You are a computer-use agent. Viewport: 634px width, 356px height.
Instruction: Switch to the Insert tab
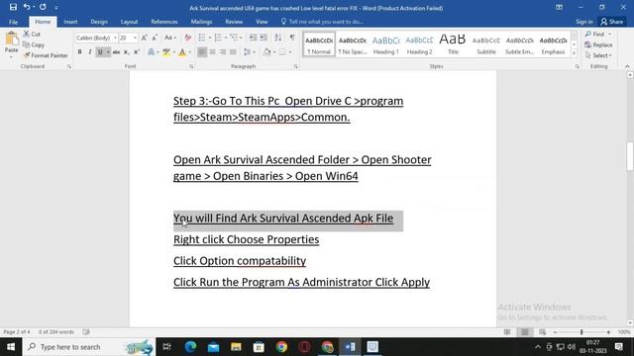pyautogui.click(x=70, y=22)
